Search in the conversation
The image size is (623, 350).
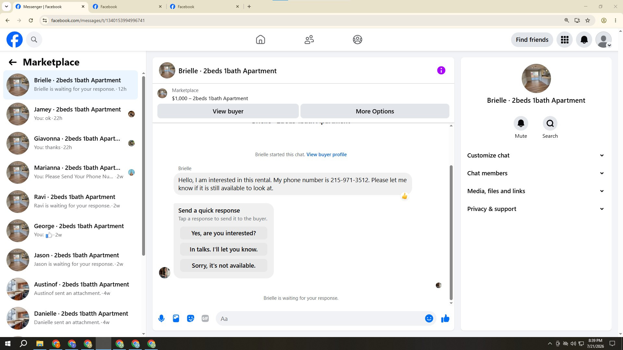point(550,123)
